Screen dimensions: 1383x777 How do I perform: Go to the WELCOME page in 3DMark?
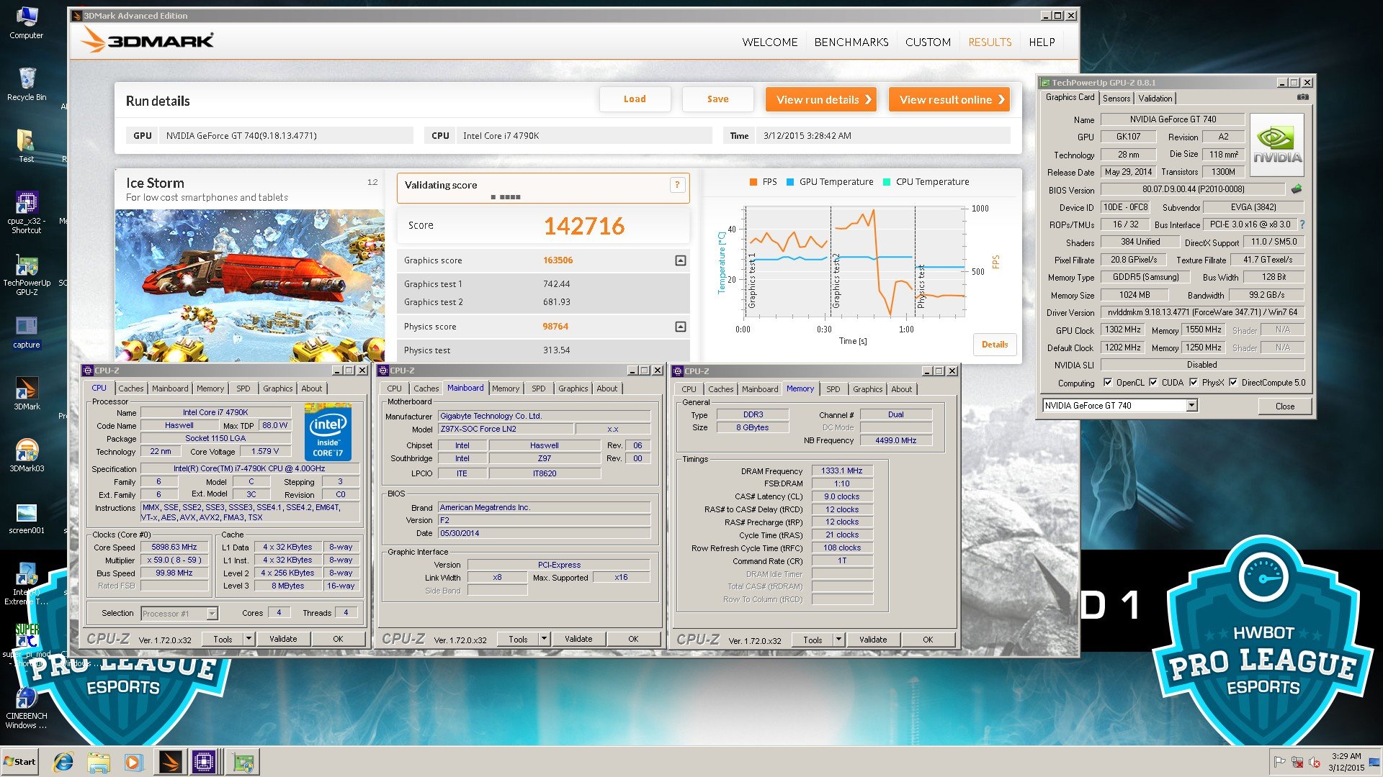[770, 42]
